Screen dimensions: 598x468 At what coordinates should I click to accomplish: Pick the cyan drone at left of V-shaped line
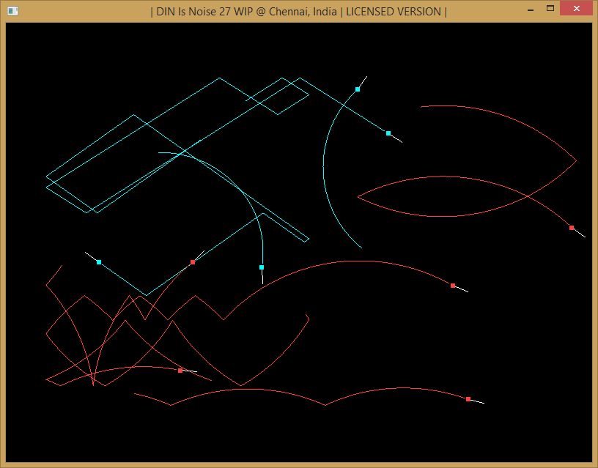pyautogui.click(x=99, y=262)
